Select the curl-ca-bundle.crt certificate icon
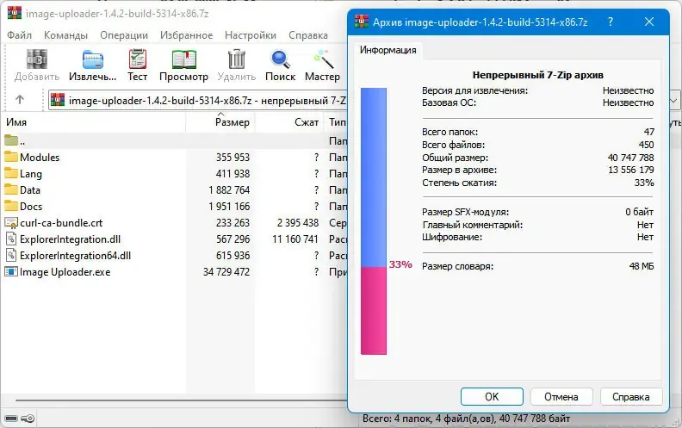This screenshot has width=682, height=428. click(11, 223)
